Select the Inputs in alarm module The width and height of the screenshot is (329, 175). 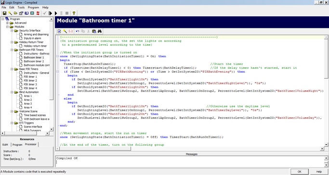32,38
